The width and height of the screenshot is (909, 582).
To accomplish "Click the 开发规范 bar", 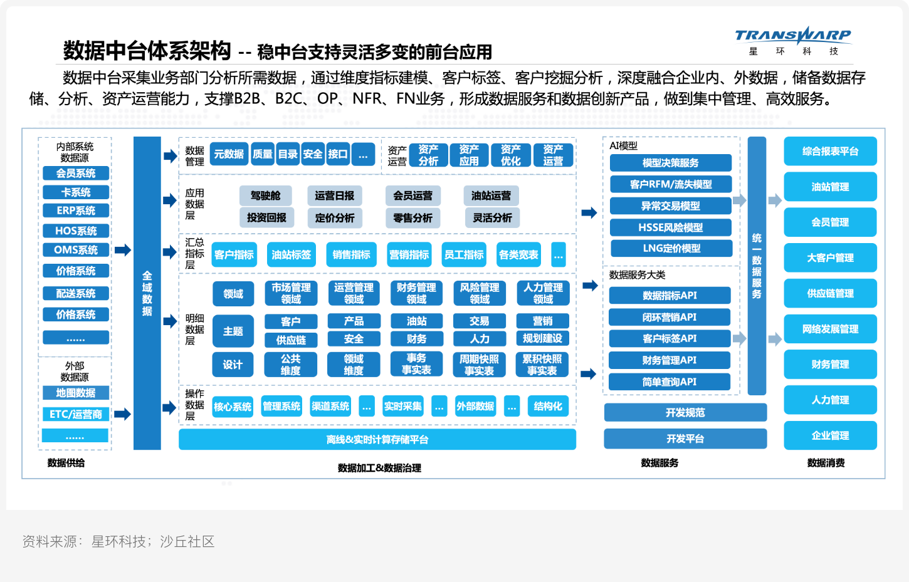I will point(685,412).
